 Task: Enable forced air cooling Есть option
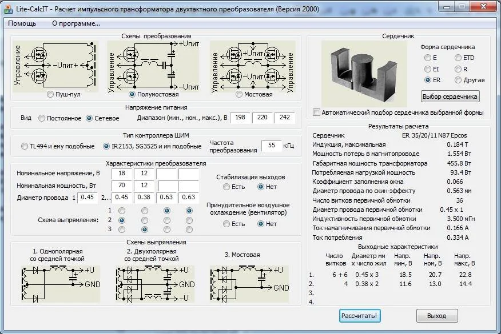(226, 224)
